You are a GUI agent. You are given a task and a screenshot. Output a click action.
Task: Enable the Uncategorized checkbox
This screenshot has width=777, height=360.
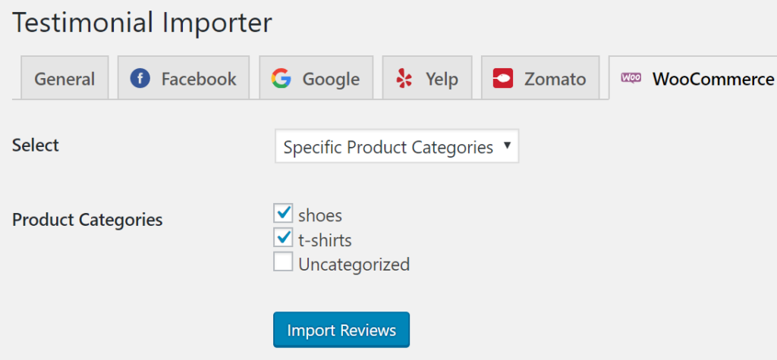click(283, 262)
